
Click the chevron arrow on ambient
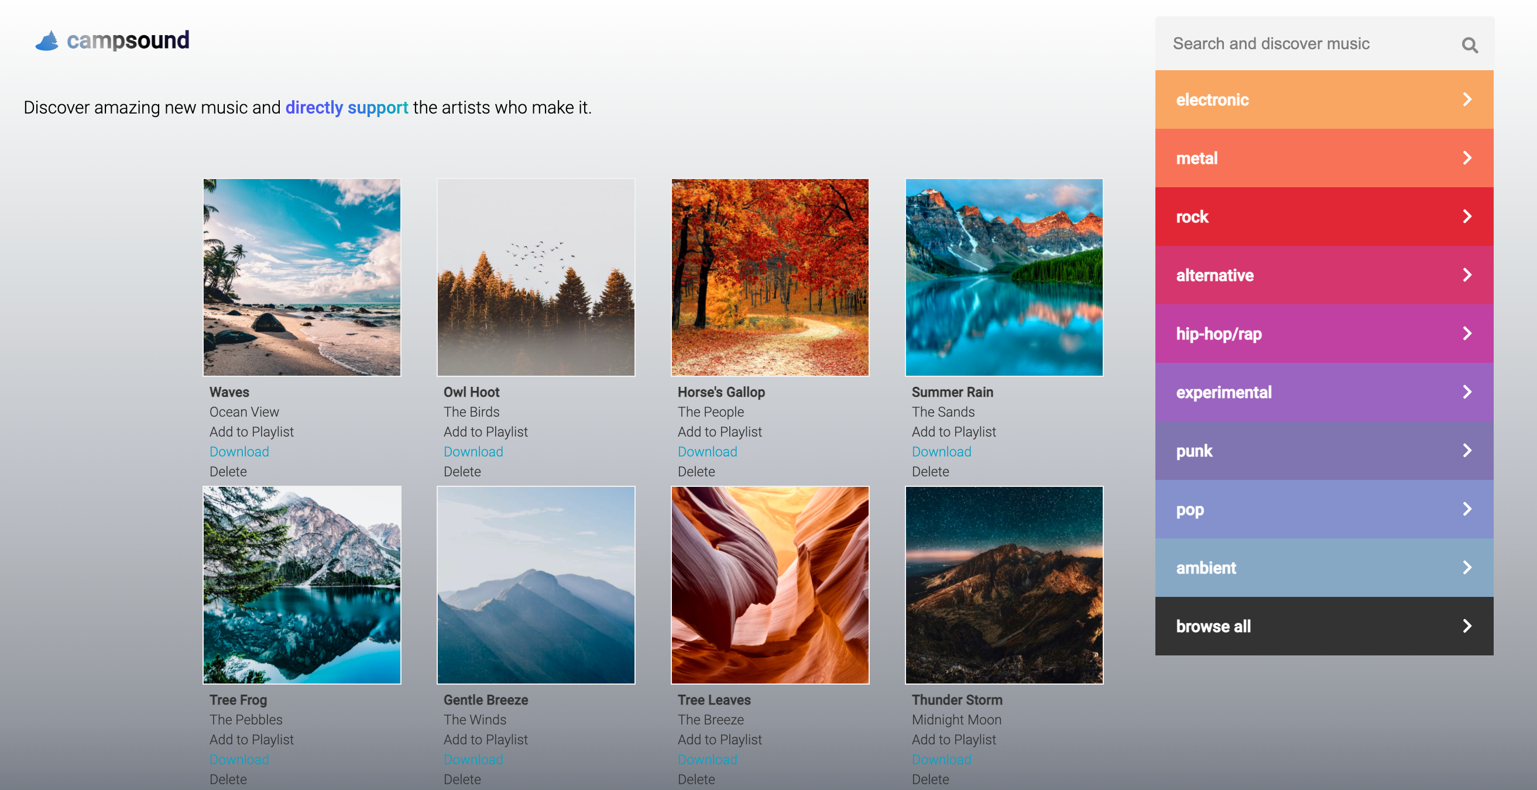coord(1467,568)
